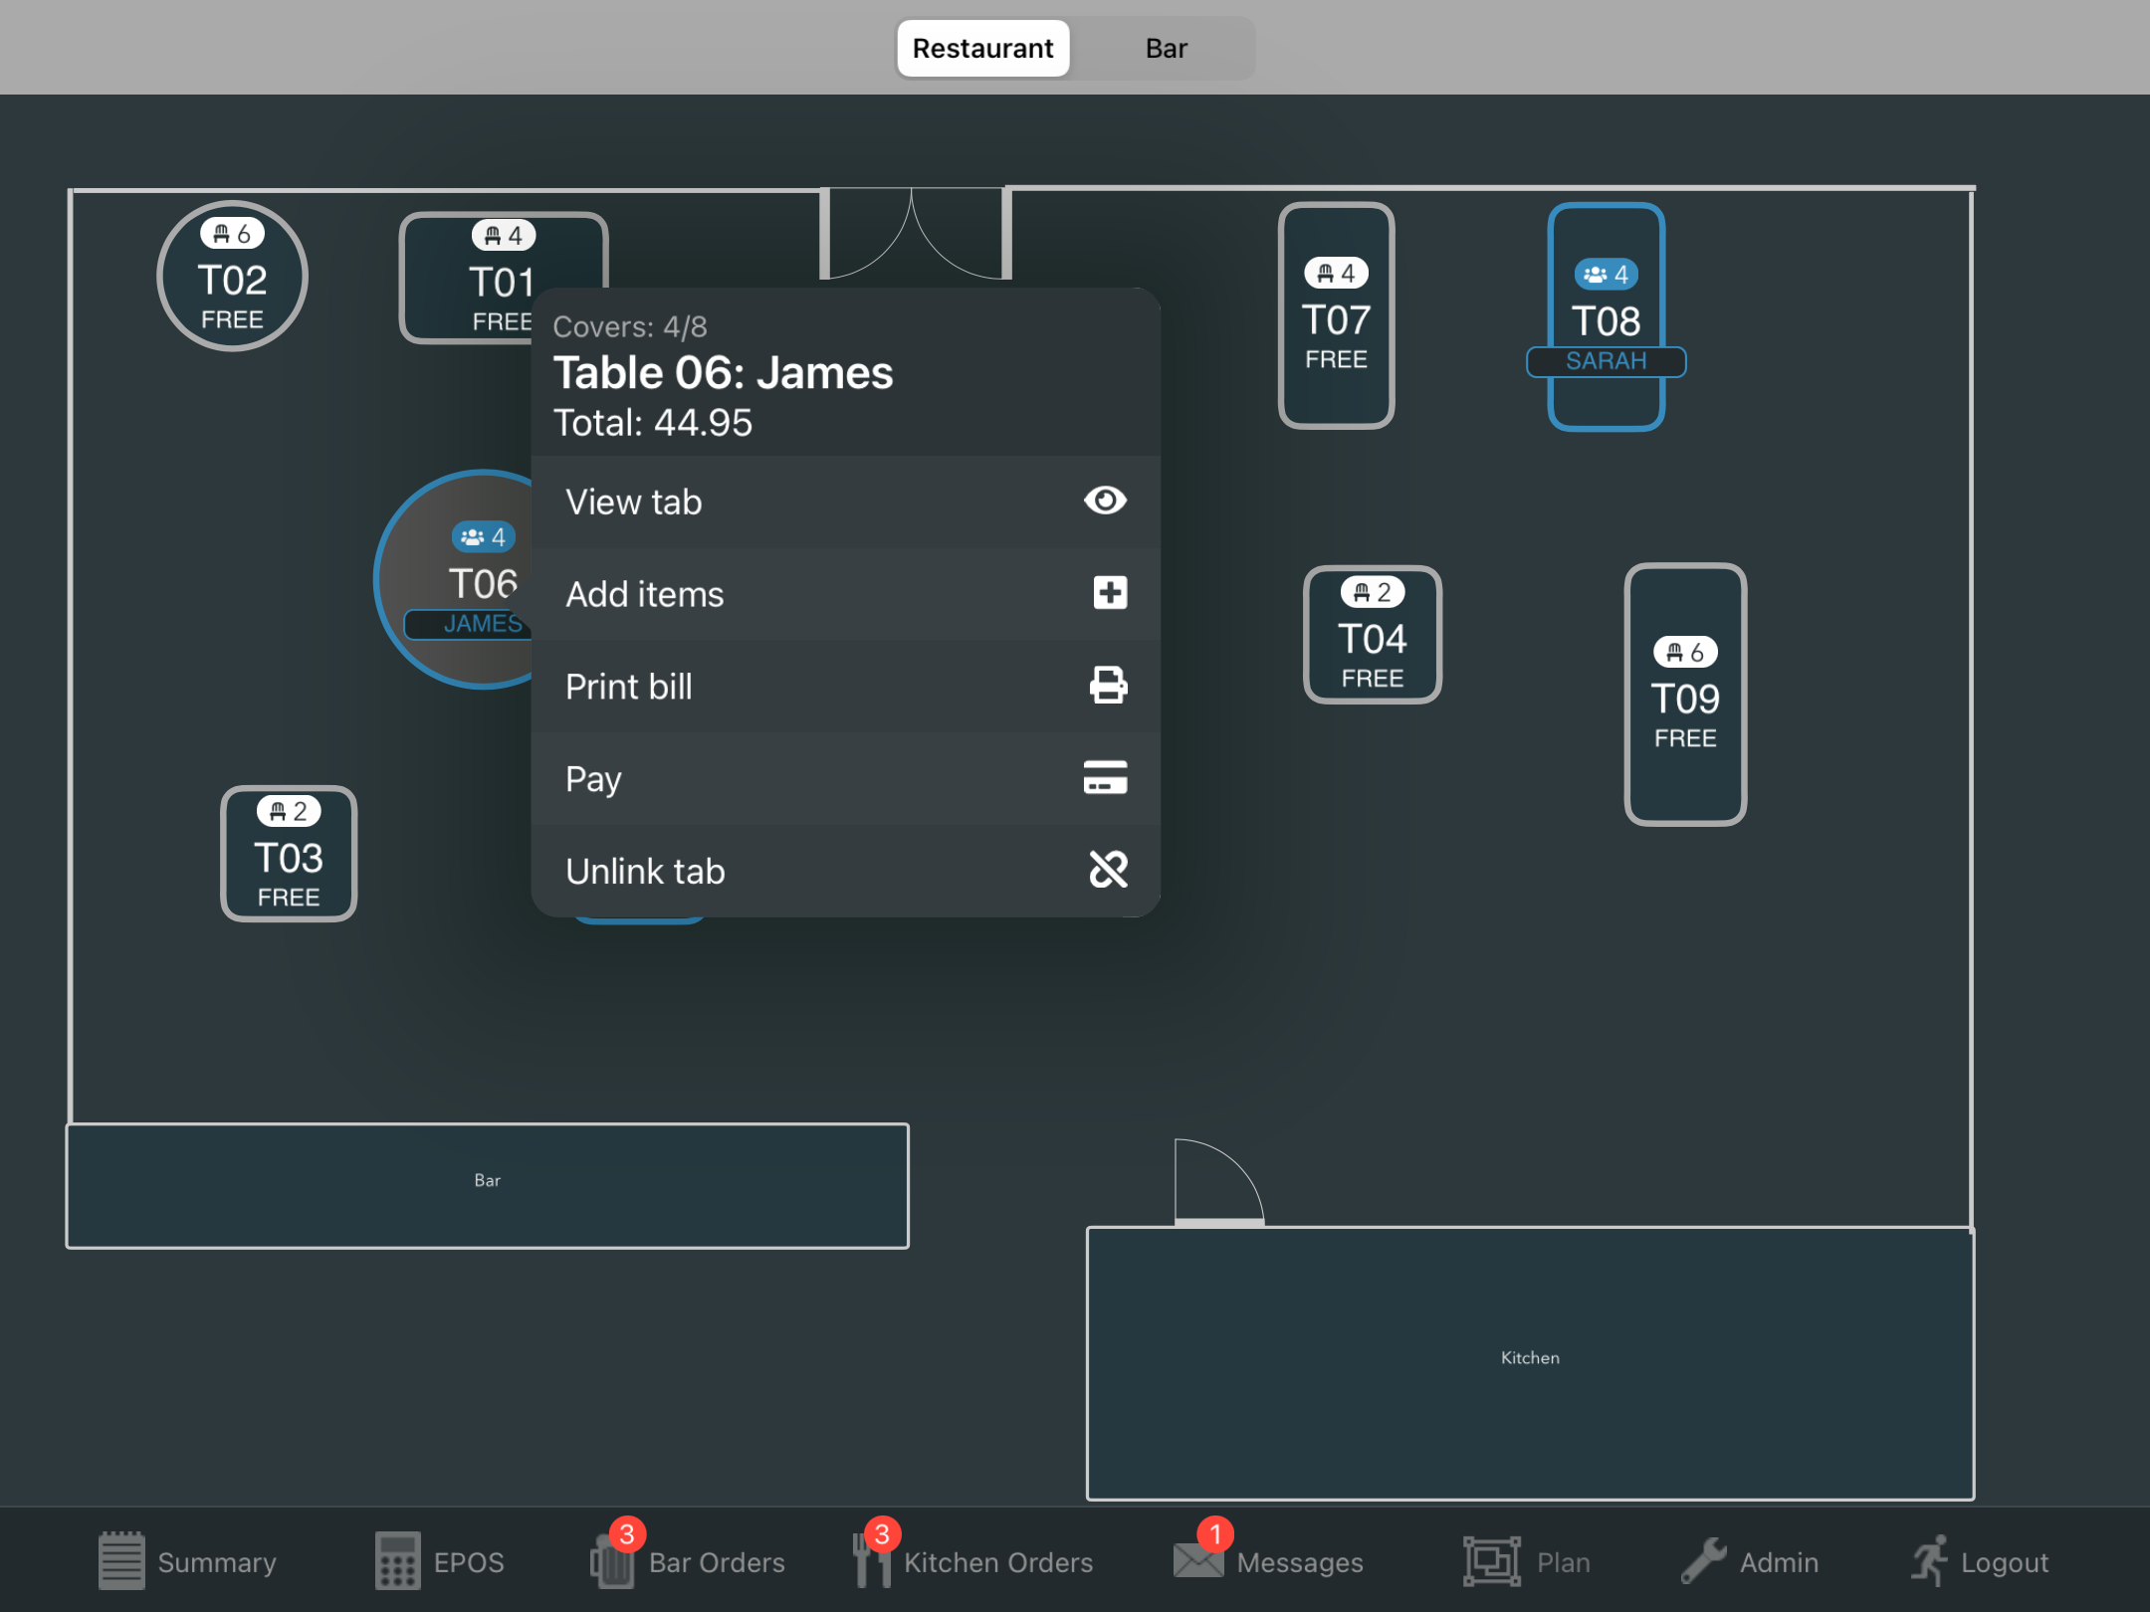The width and height of the screenshot is (2150, 1612).
Task: Tap Logout in the bottom bar
Action: [1979, 1561]
